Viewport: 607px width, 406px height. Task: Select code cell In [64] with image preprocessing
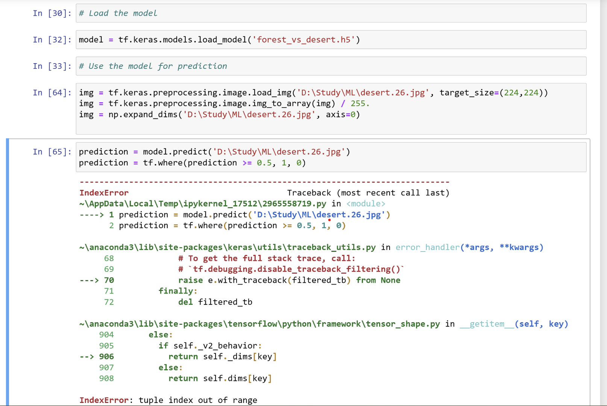click(x=263, y=103)
